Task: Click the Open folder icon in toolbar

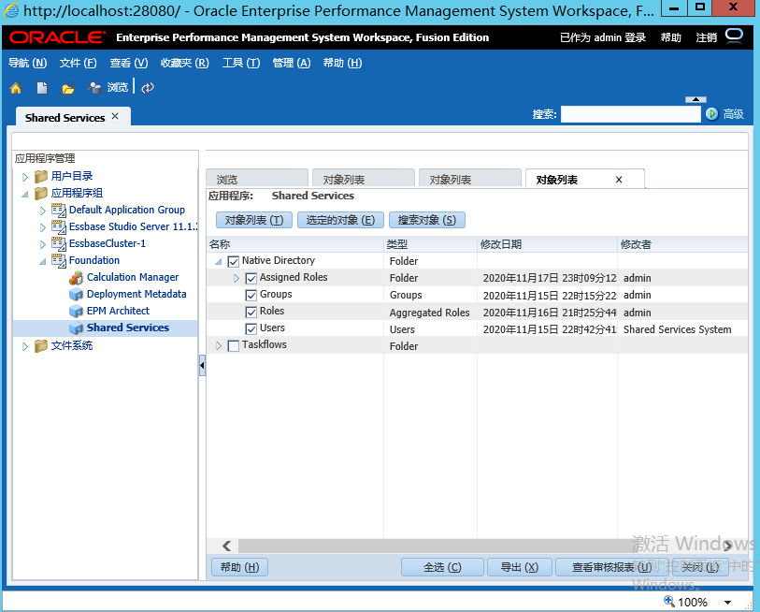Action: (x=68, y=88)
